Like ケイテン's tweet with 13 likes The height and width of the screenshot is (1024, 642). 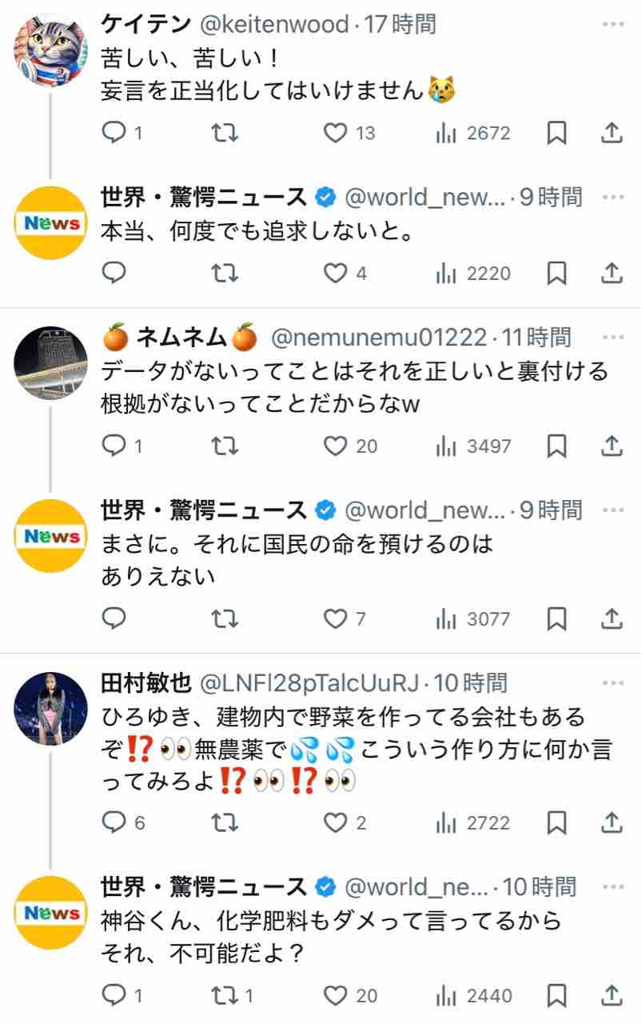coord(336,133)
